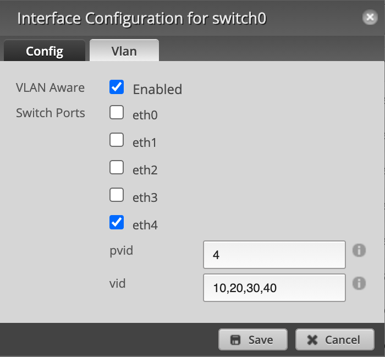Click the Enabled label text
Image resolution: width=385 pixels, height=357 pixels.
click(x=157, y=89)
